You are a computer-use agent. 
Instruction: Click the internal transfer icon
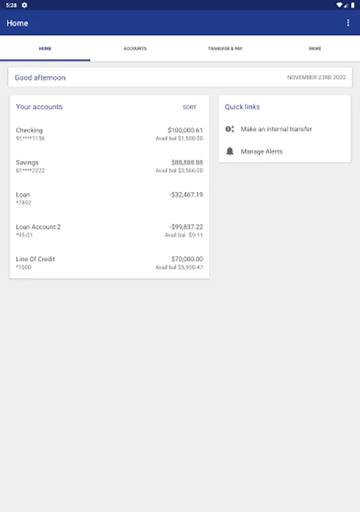pyautogui.click(x=230, y=129)
